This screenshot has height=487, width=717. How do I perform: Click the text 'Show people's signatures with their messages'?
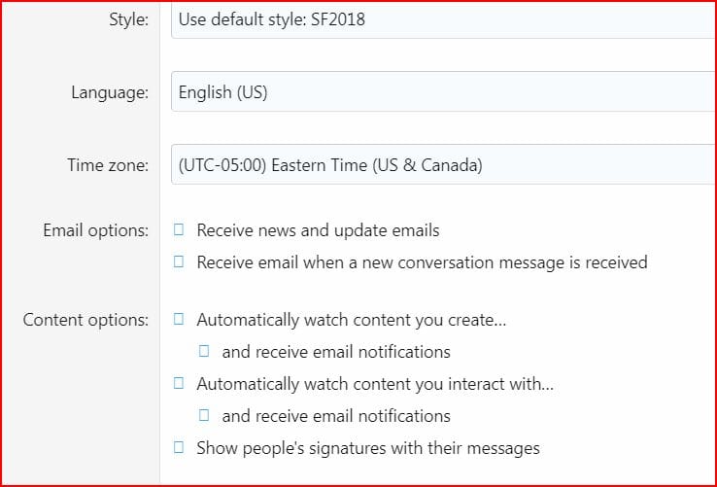(368, 448)
